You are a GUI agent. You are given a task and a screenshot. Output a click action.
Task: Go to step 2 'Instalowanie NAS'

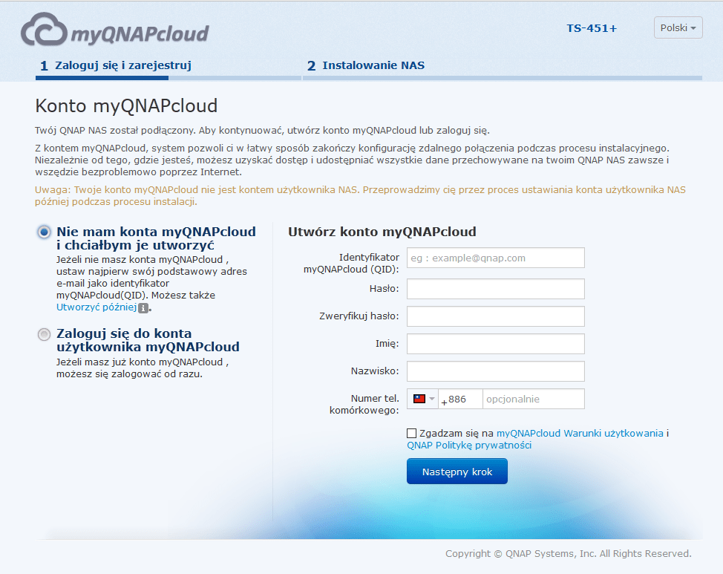(x=366, y=65)
